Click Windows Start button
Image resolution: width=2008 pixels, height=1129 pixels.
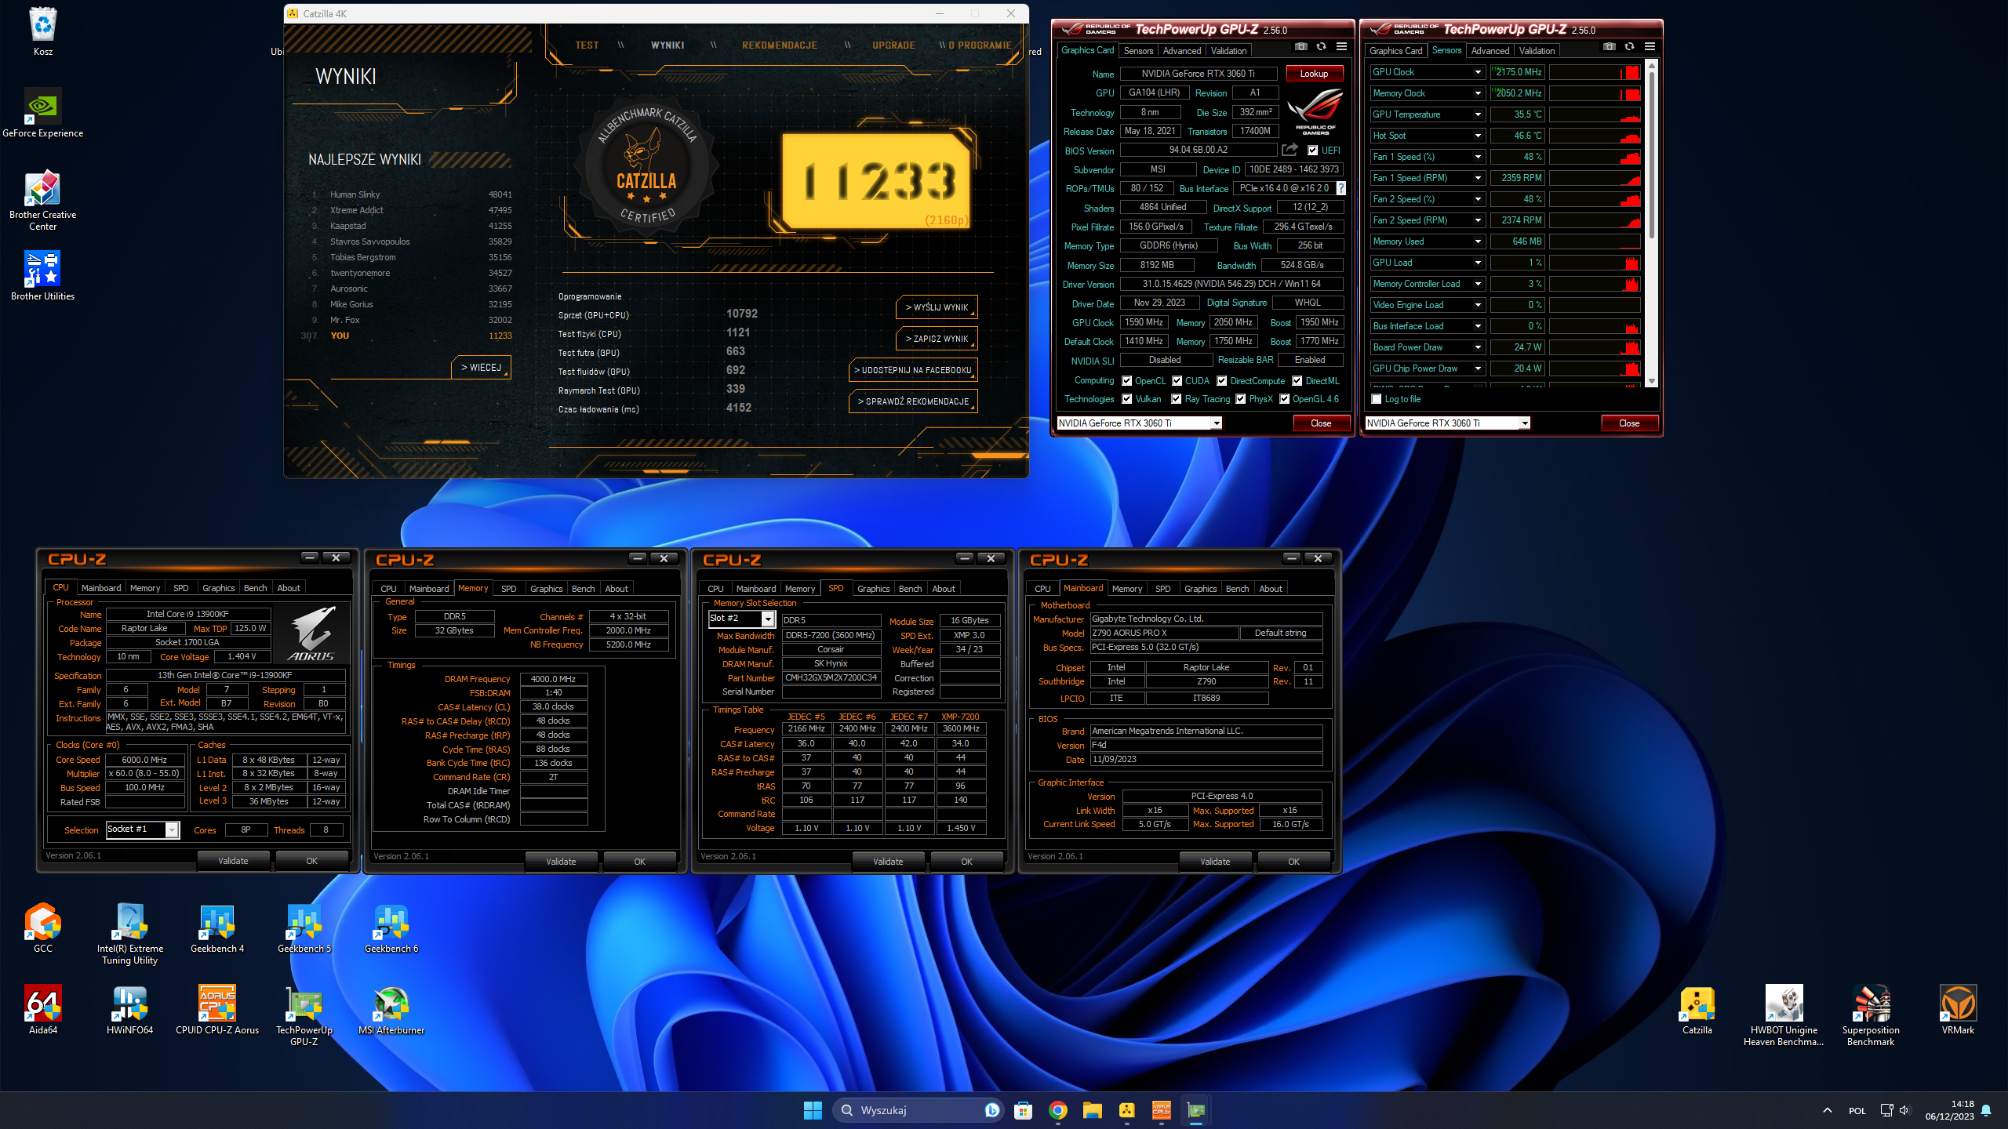tap(813, 1110)
